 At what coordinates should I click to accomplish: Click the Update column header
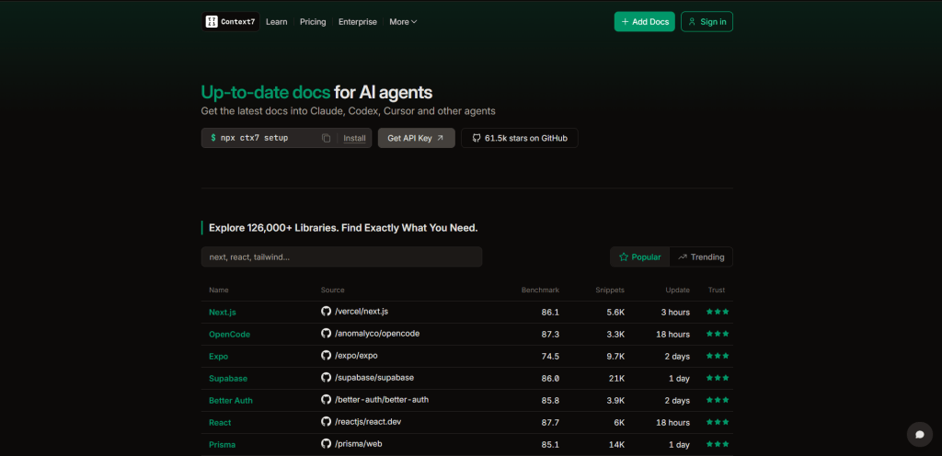pos(678,290)
